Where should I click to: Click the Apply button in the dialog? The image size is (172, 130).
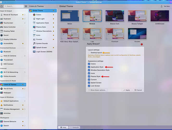126,90
